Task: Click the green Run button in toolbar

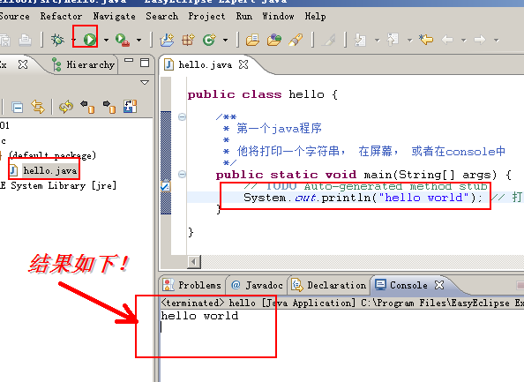Action: 89,40
